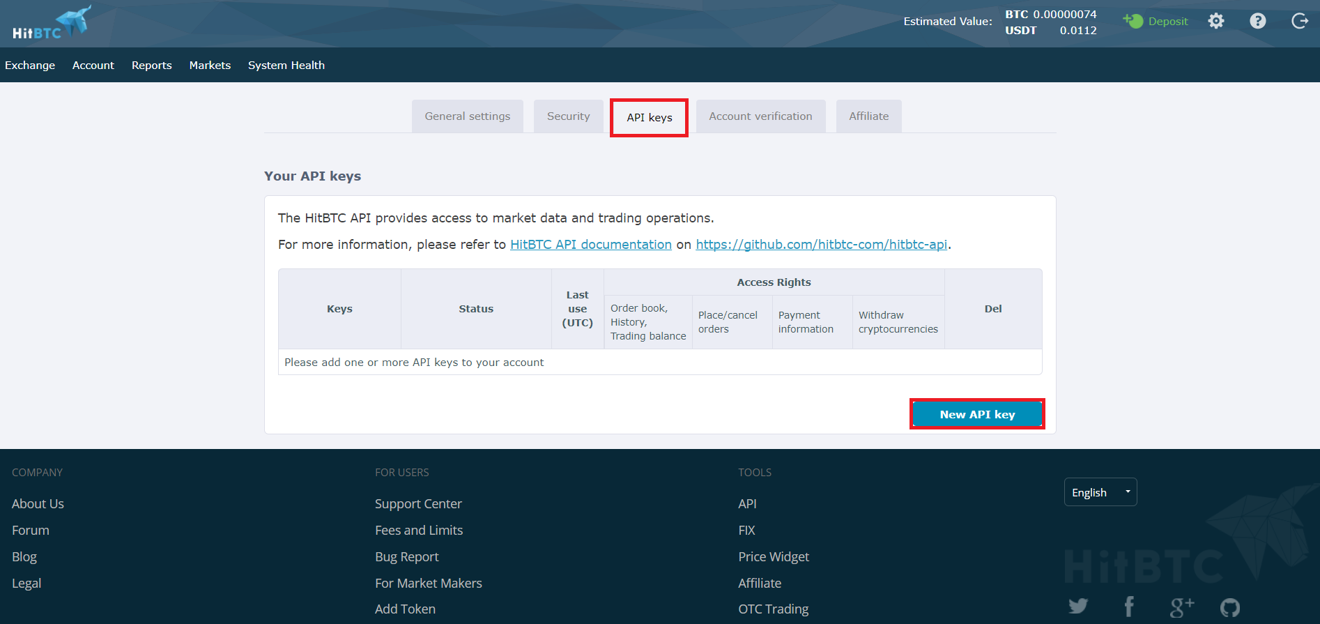Click the Del column header
Screen dimensions: 1320x624
[x=993, y=309]
